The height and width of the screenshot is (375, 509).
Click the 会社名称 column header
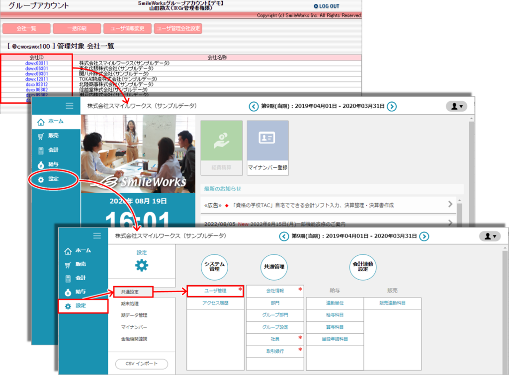coord(217,58)
